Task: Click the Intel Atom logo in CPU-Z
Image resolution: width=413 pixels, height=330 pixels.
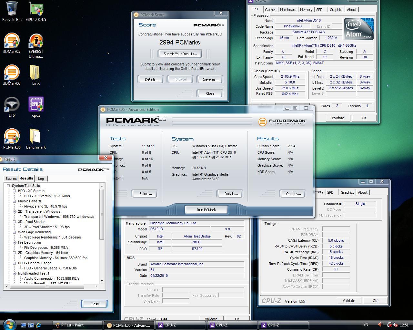Action: point(359,29)
